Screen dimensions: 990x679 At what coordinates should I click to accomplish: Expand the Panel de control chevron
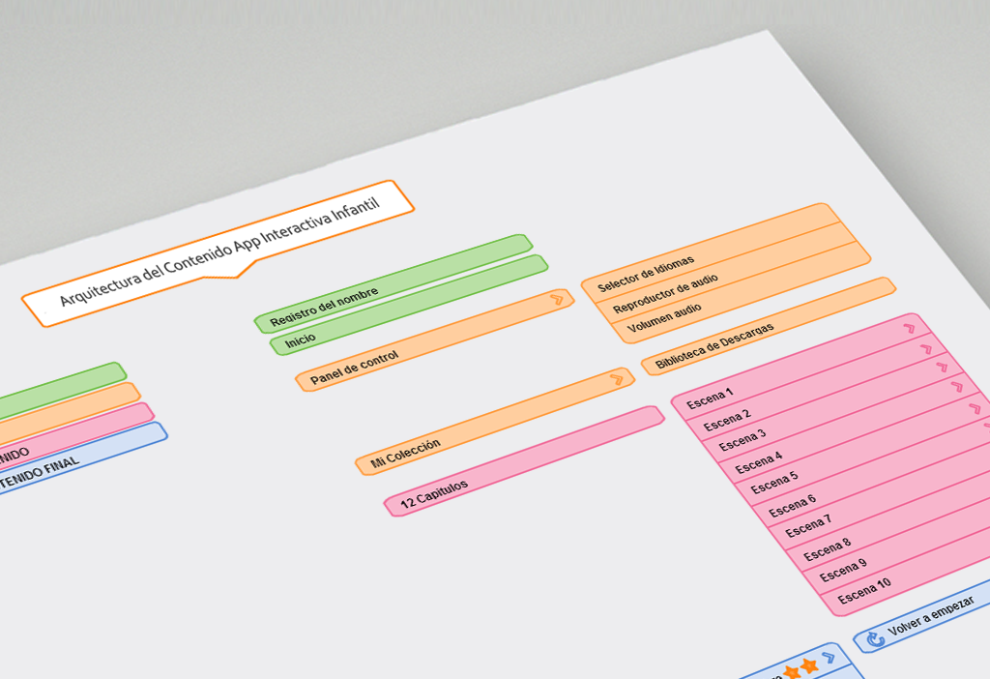(x=557, y=299)
